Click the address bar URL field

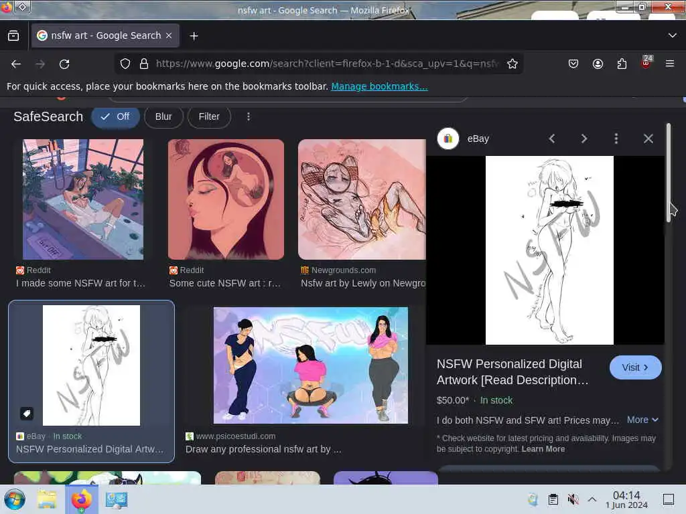coord(327,64)
